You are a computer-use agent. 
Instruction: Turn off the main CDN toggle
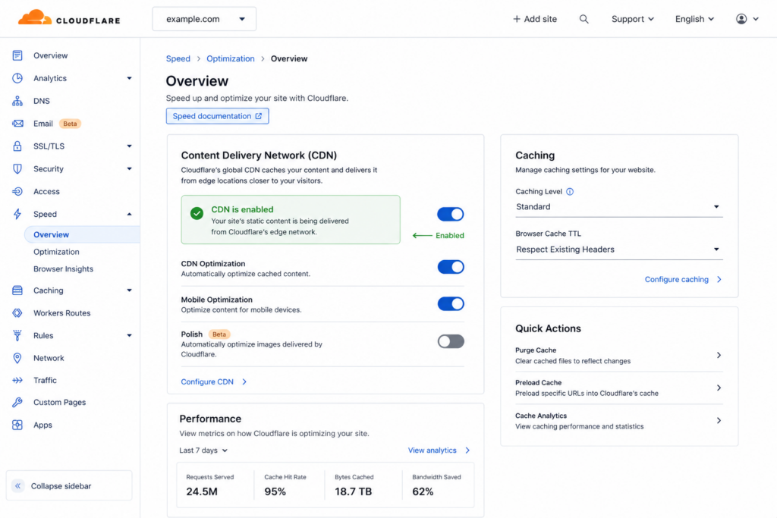[451, 214]
